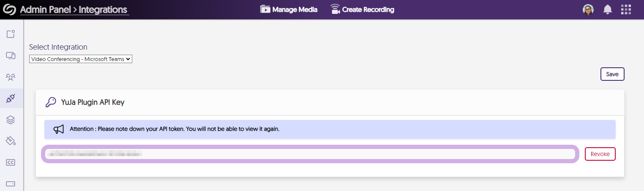Open the paint bucket branding icon
This screenshot has width=644, height=191.
(11, 141)
